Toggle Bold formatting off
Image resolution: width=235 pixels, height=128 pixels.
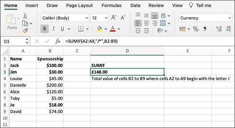(x=44, y=28)
